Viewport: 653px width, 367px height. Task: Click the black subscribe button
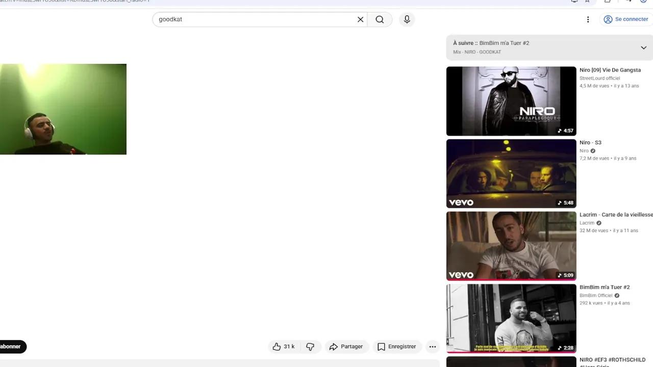pos(12,347)
